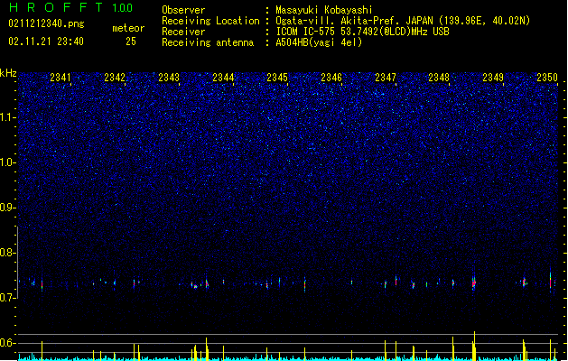Click the 2343 time marker
The image size is (568, 361).
[169, 78]
